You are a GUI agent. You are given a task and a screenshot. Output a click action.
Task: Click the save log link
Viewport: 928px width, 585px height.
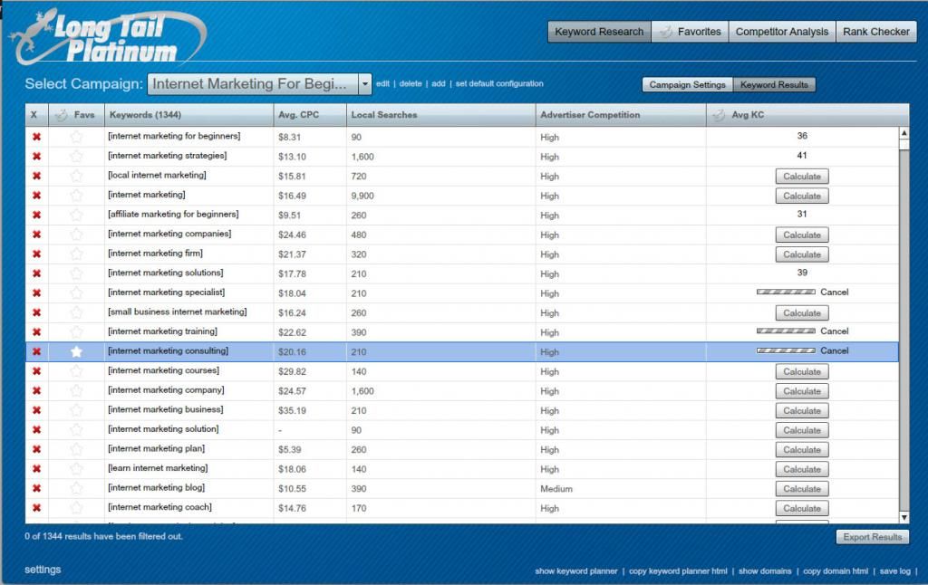(894, 571)
